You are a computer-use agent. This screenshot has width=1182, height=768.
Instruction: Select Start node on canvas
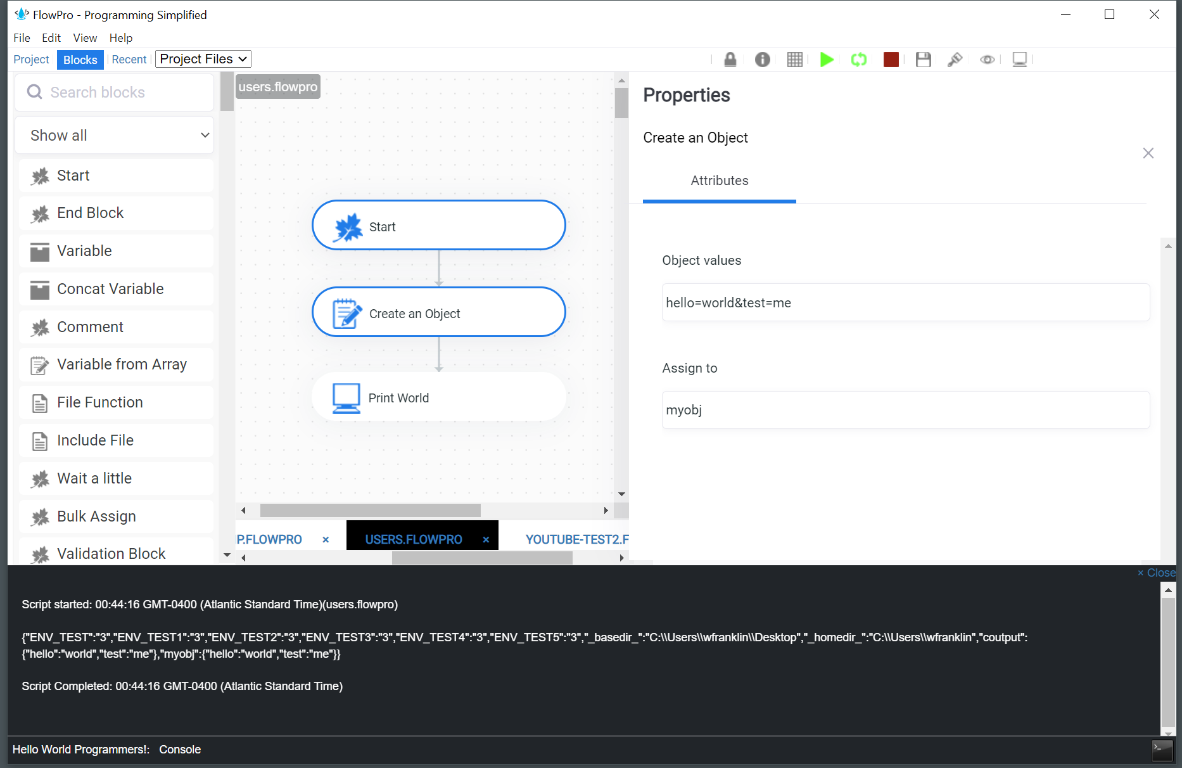pos(438,226)
